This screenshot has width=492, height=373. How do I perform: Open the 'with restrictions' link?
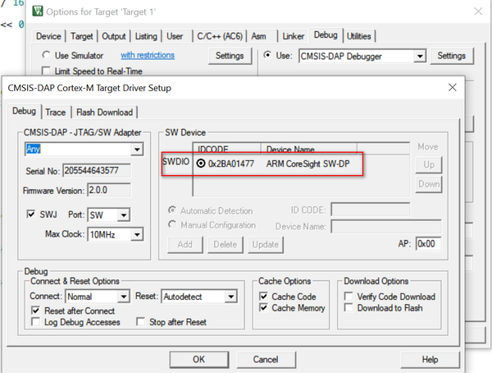click(148, 55)
